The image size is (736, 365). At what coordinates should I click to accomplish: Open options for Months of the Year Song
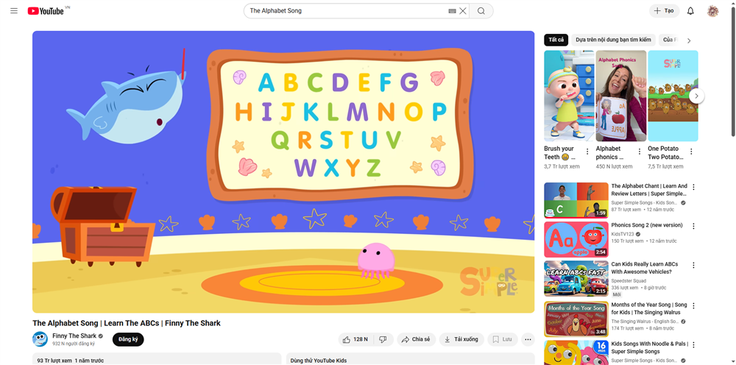pos(693,305)
